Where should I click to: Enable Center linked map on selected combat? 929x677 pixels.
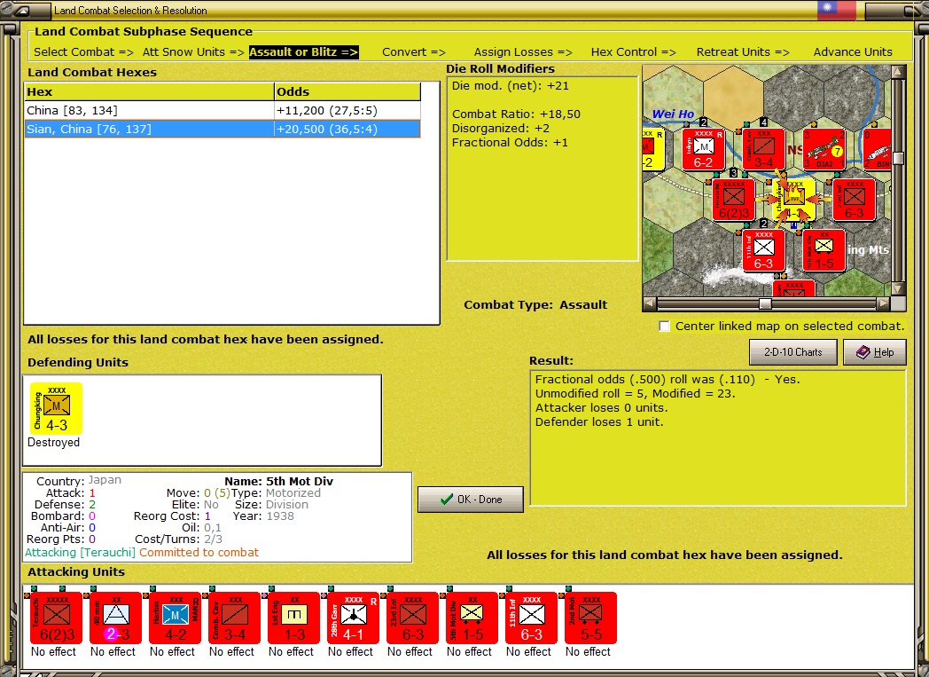[x=665, y=326]
